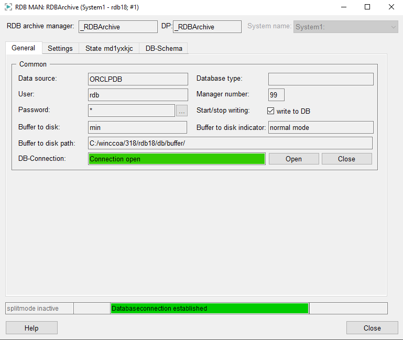This screenshot has height=340, width=403.
Task: Click the green Connection open status bar
Action: (177, 159)
